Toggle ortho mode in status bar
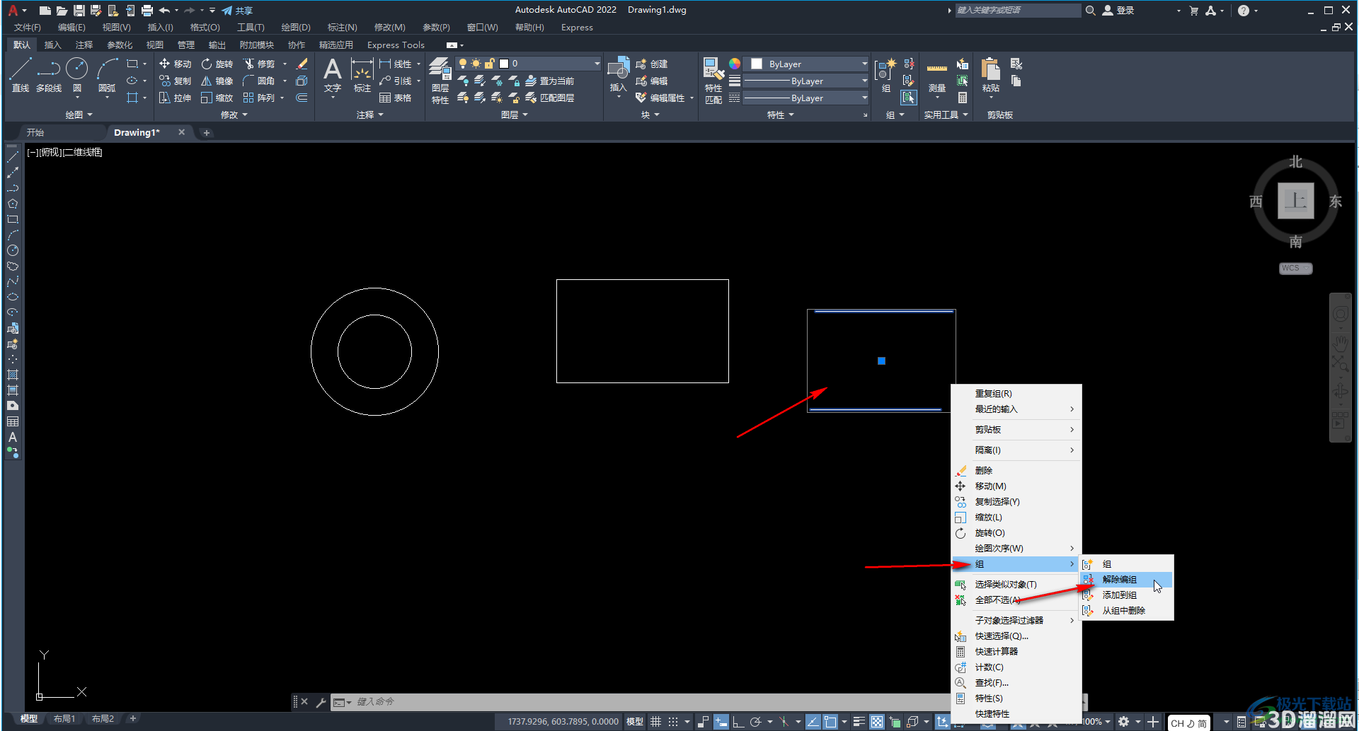Viewport: 1359px width, 731px height. [x=738, y=722]
